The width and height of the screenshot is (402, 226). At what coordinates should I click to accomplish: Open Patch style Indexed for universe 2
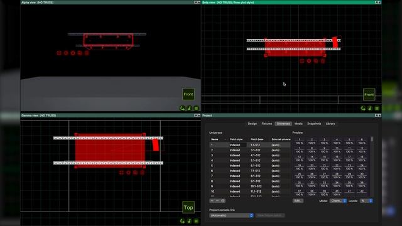click(234, 150)
